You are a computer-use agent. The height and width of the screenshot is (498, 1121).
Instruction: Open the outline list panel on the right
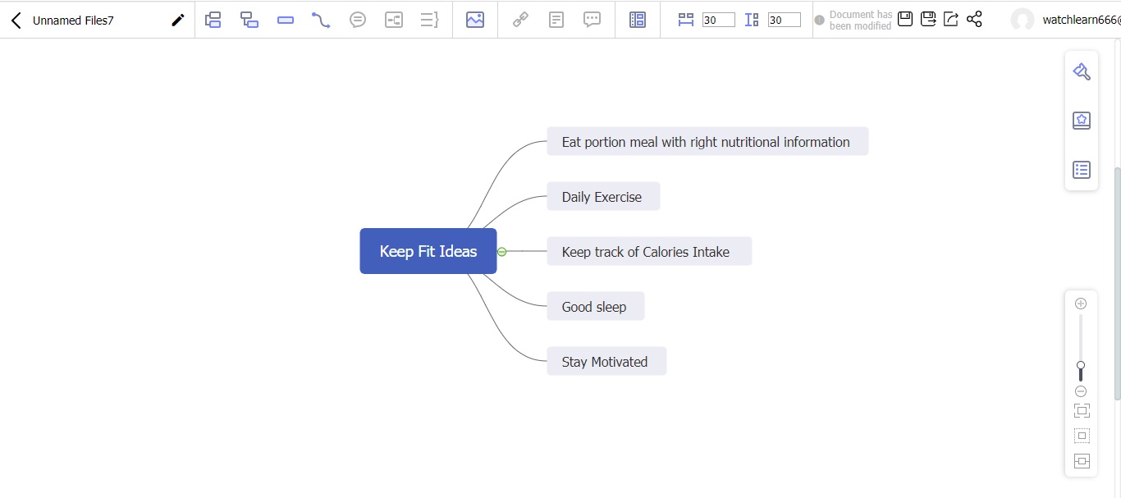coord(1082,170)
